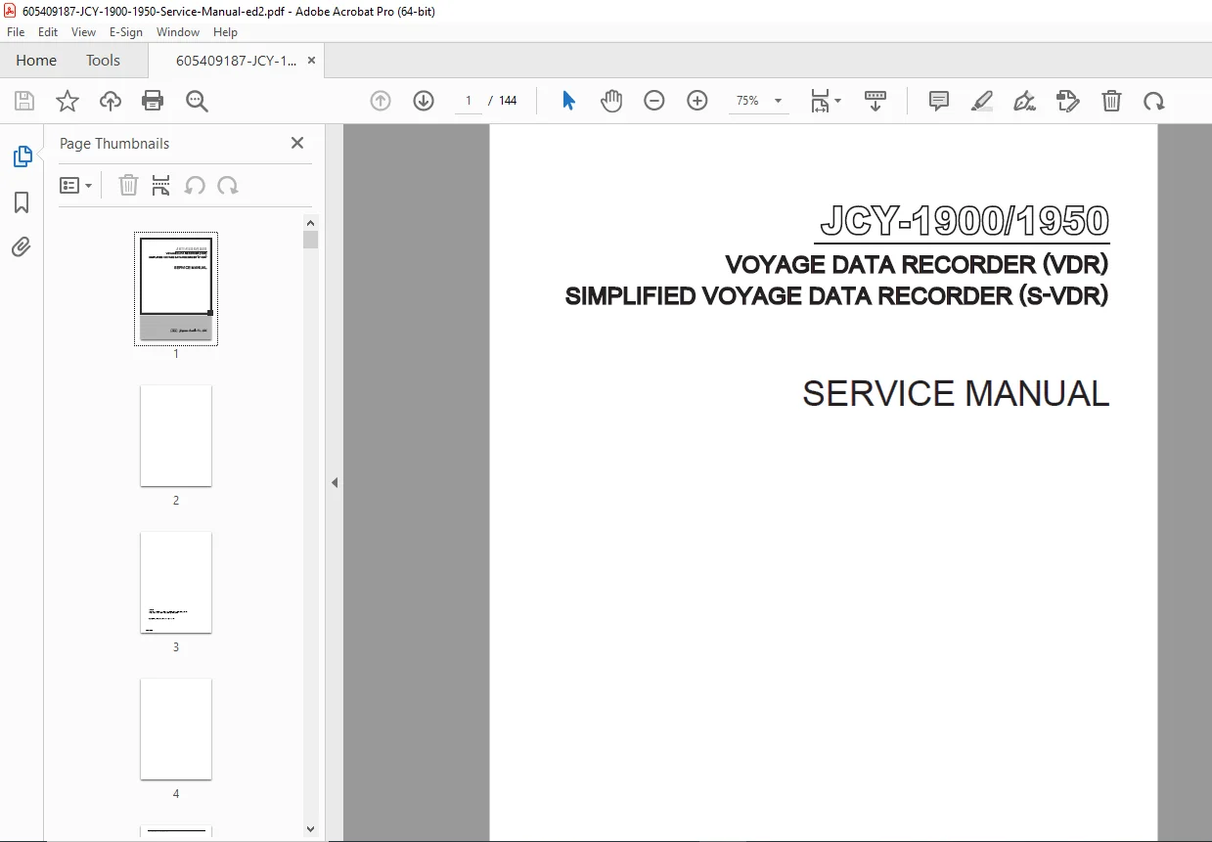Go to the previous page

[x=381, y=101]
